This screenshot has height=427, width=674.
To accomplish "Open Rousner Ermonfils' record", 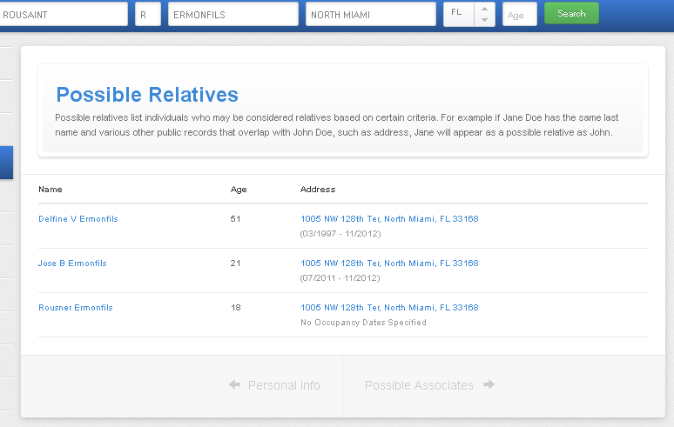I will tap(76, 308).
